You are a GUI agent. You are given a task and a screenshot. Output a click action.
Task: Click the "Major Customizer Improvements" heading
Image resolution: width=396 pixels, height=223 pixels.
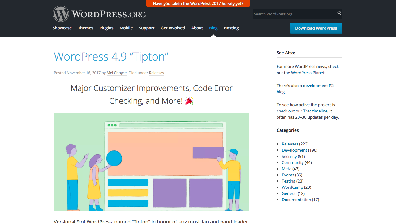tap(152, 95)
